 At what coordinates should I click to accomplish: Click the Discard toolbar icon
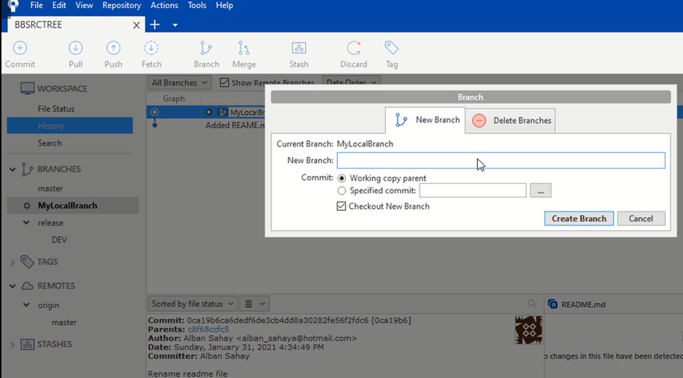[x=354, y=54]
